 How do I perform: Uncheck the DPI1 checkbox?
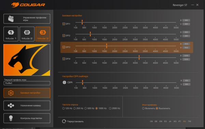pos(64,24)
